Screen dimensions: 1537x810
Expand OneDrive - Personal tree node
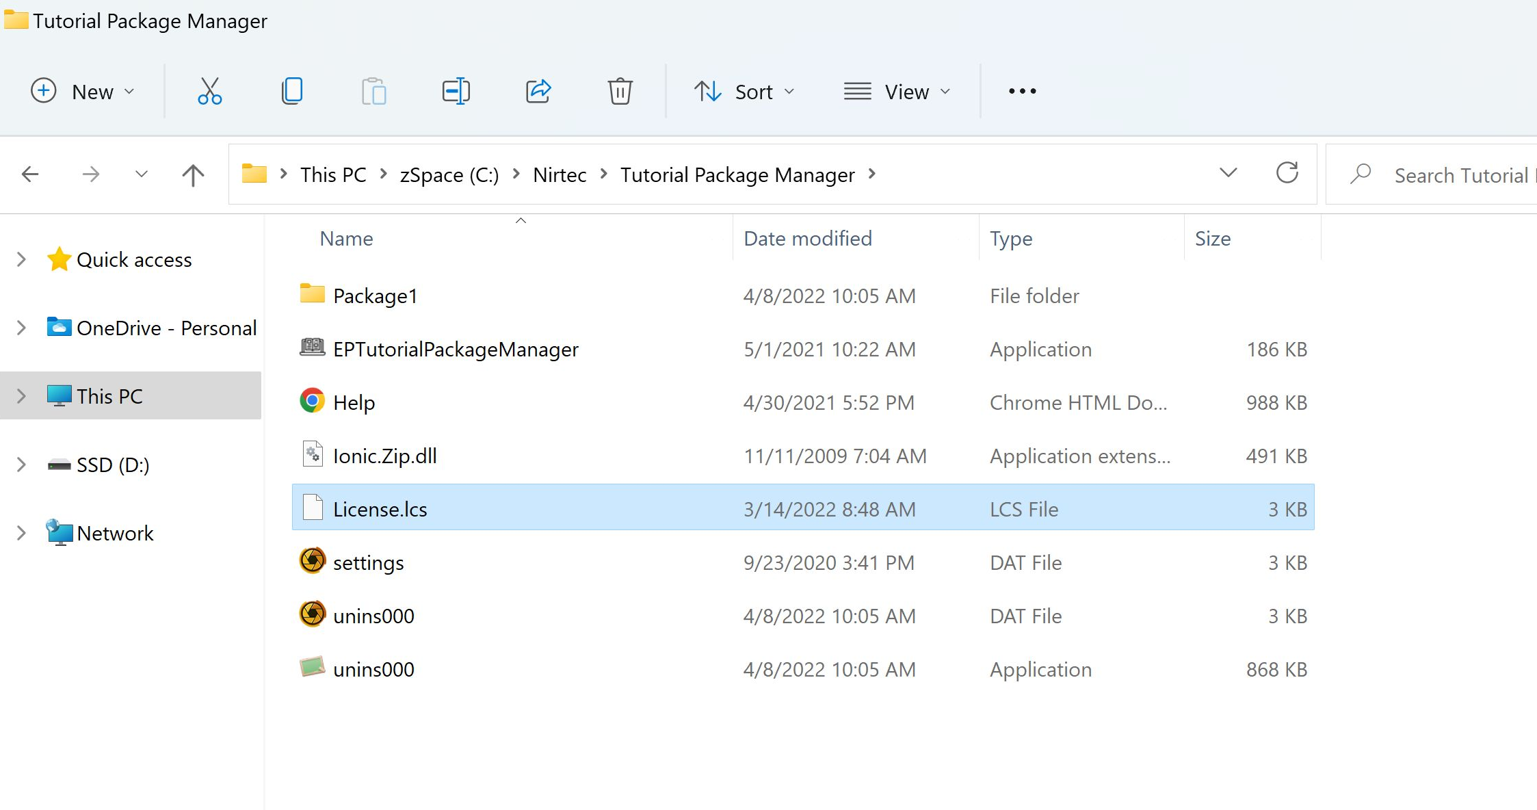tap(21, 328)
